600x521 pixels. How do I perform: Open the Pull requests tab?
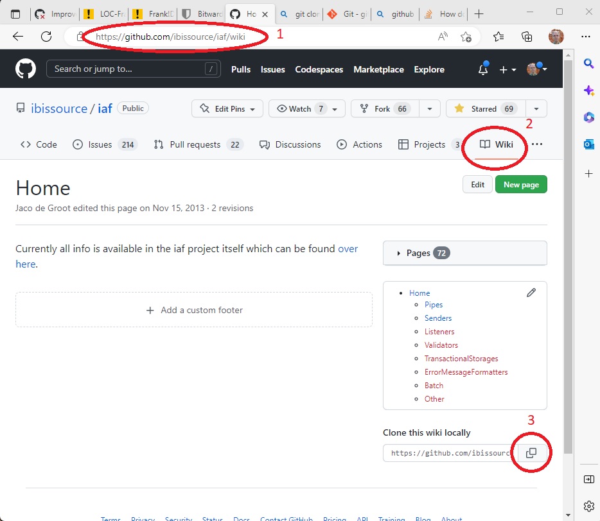click(199, 144)
